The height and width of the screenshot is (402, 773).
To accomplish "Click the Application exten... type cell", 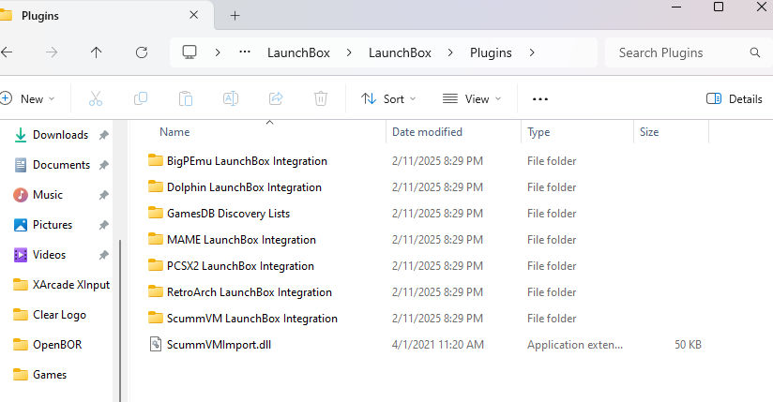I will (575, 344).
